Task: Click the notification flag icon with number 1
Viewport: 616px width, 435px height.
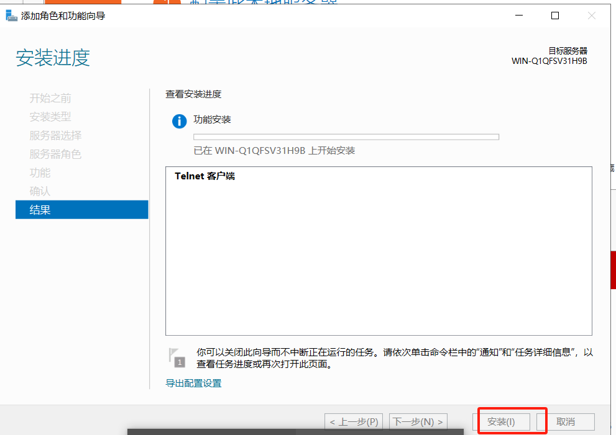Action: tap(177, 357)
